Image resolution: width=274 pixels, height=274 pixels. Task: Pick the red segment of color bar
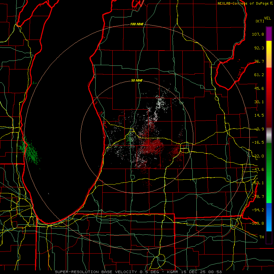point(269,97)
